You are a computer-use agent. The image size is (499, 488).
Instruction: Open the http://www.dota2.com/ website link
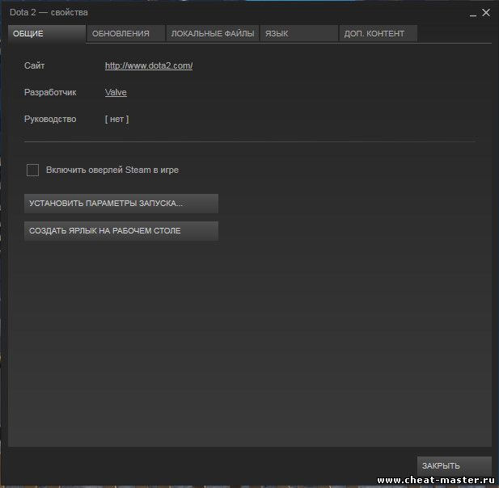(x=149, y=65)
